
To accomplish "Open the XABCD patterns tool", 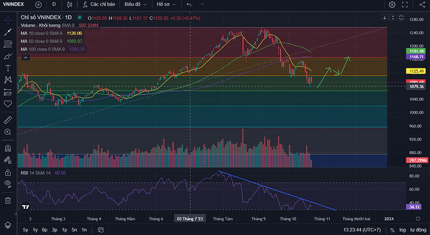I will click(8, 80).
